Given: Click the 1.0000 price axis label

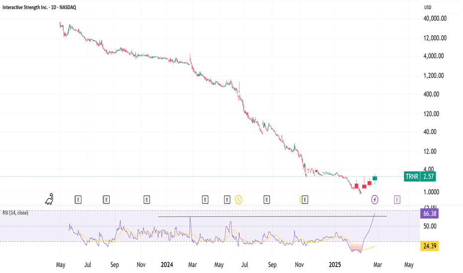Looking at the screenshot, I should coord(431,192).
